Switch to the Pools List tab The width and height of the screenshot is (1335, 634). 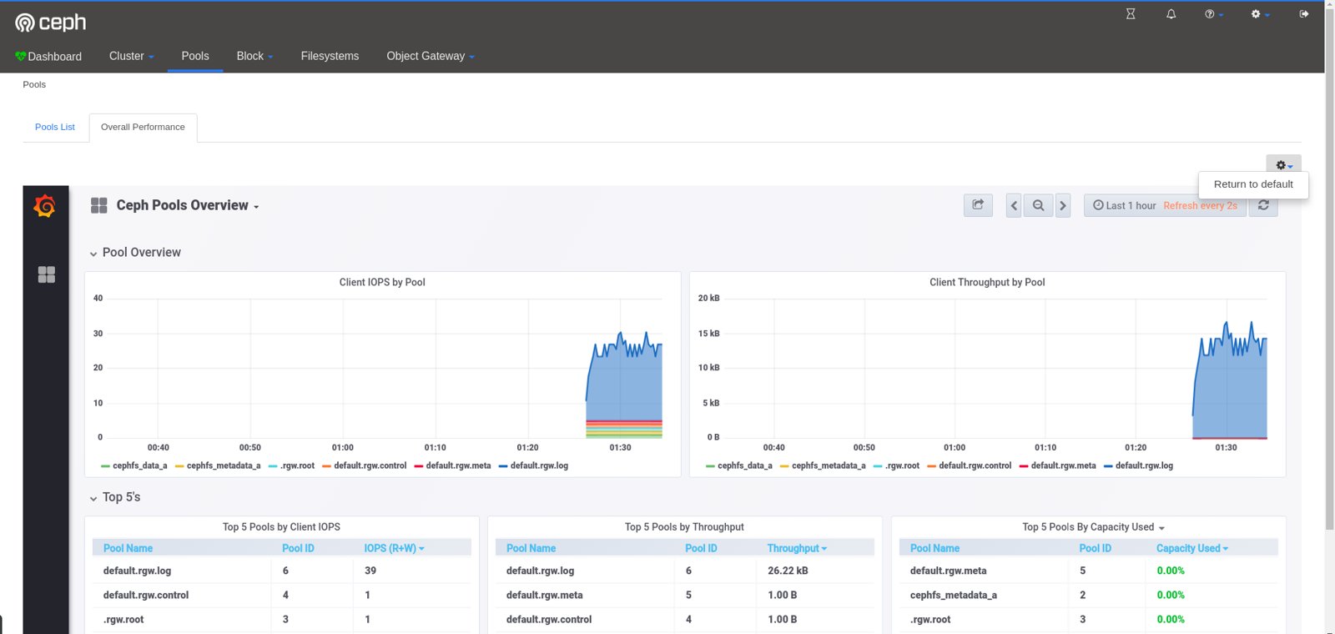coord(55,127)
